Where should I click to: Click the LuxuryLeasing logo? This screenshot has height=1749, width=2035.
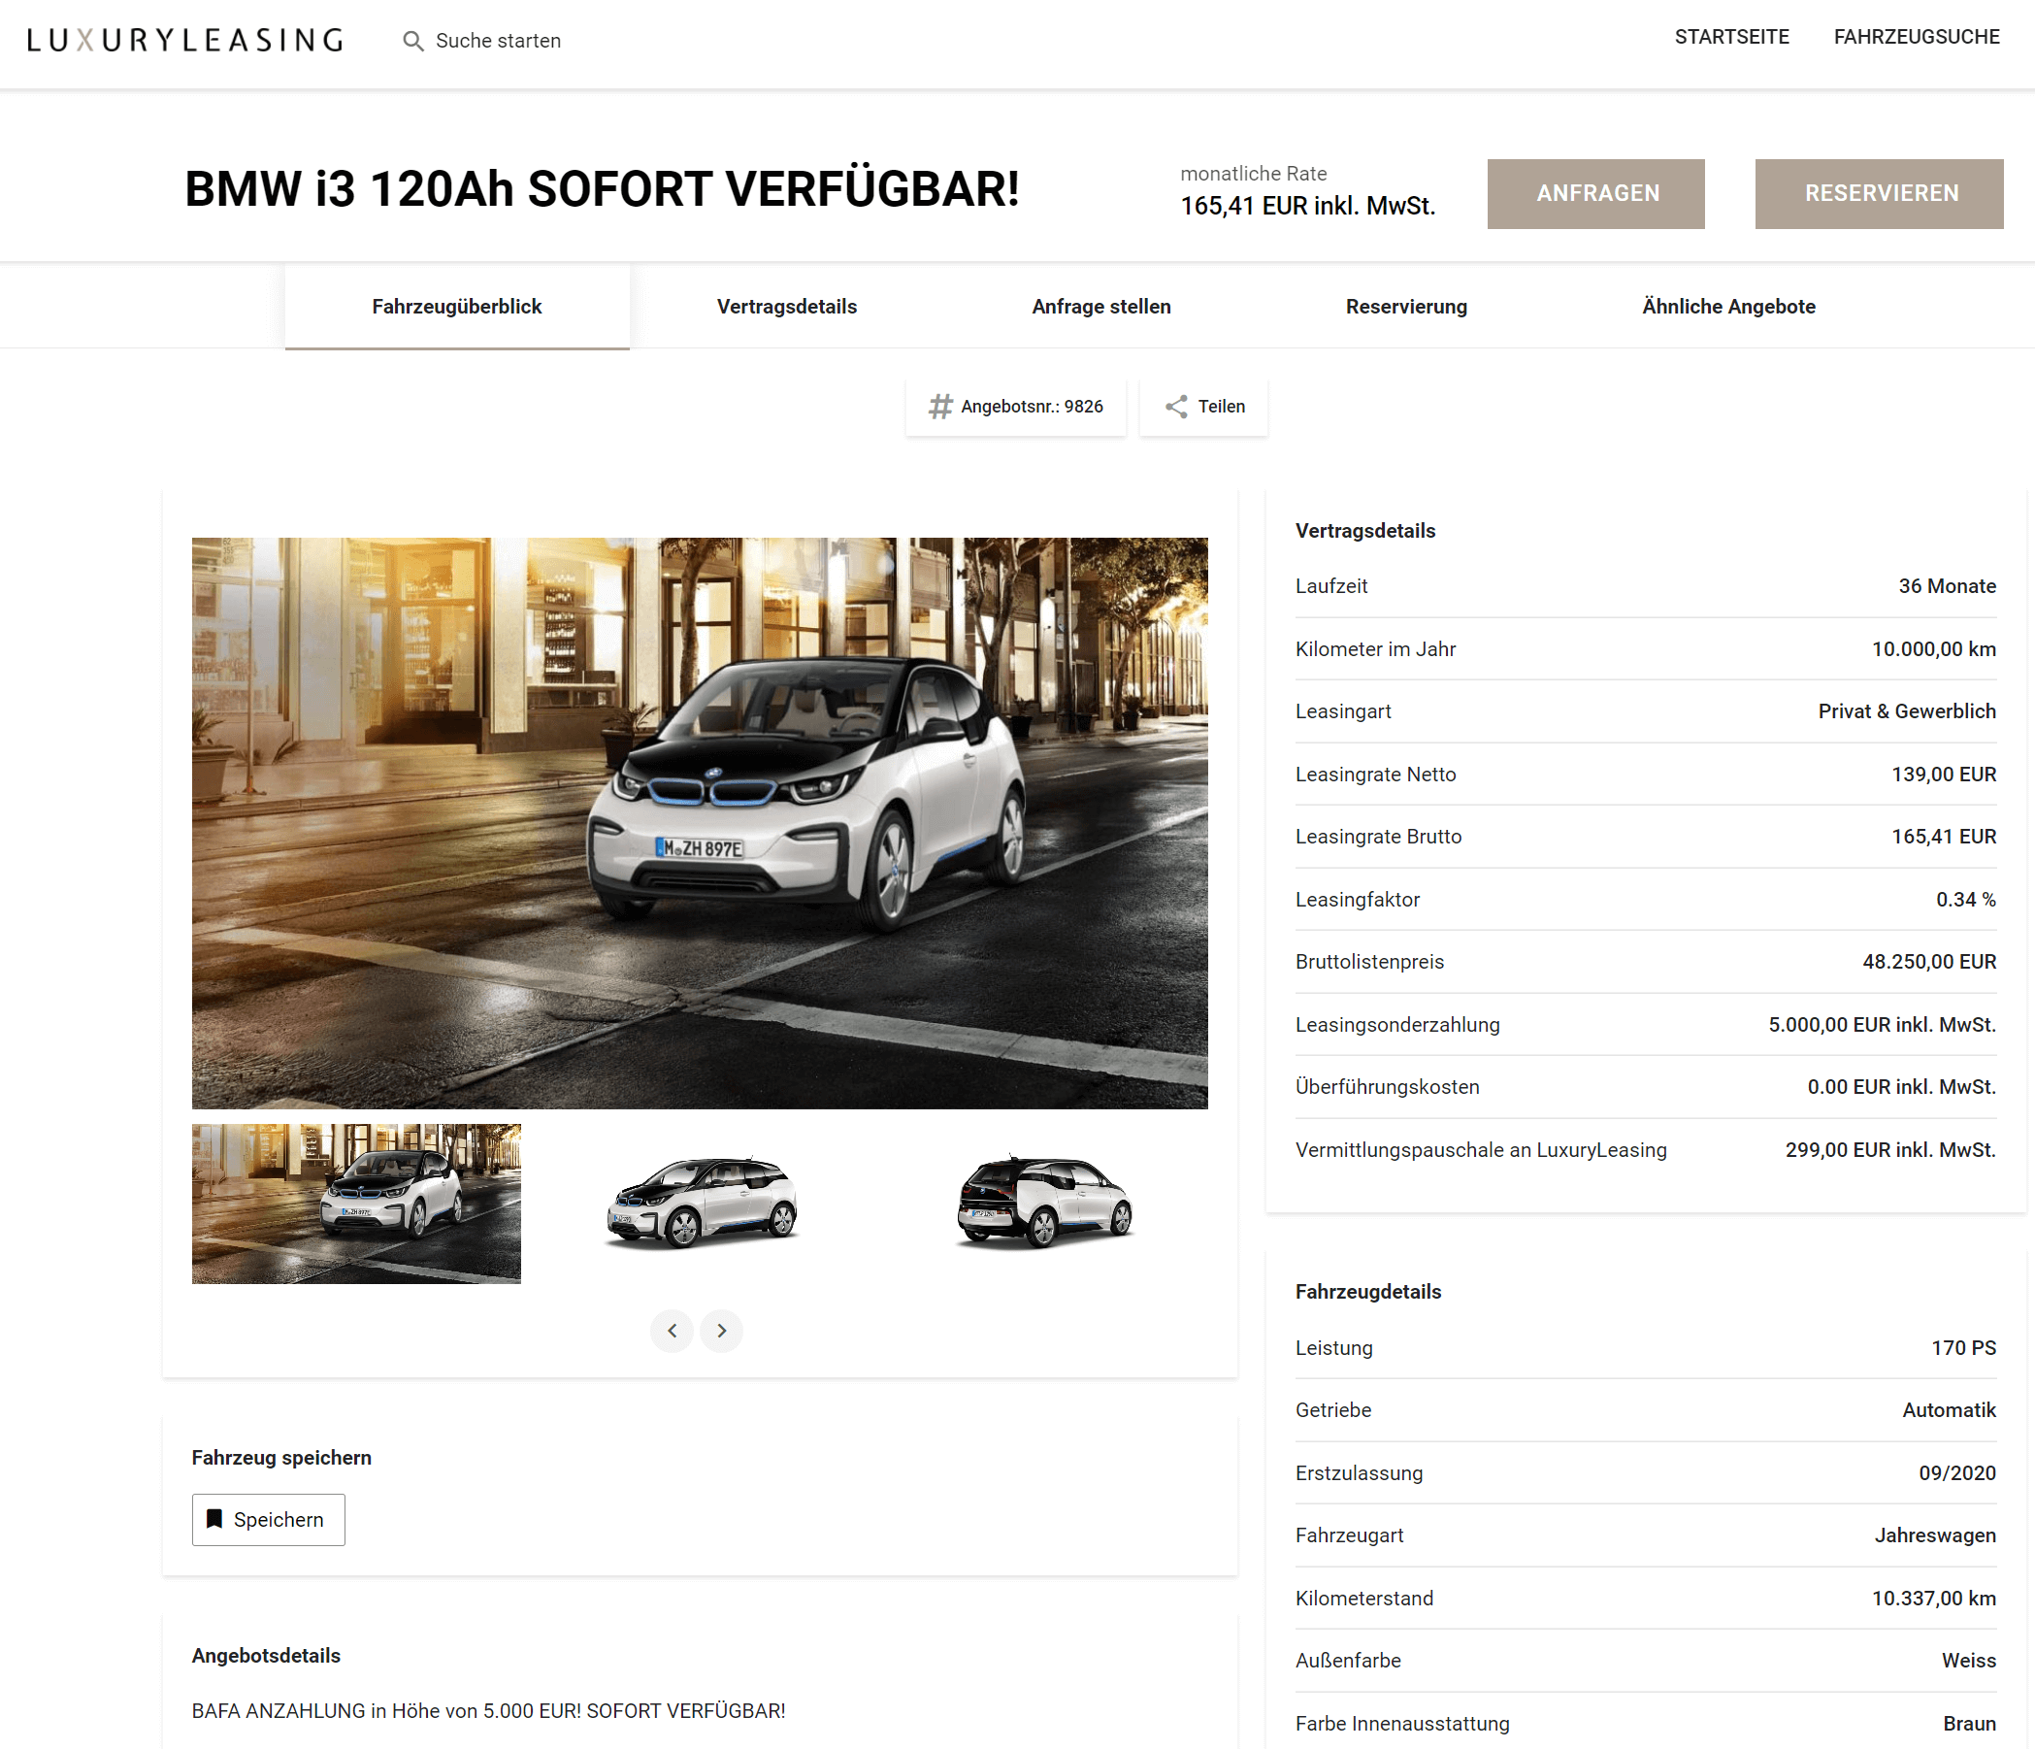tap(184, 40)
